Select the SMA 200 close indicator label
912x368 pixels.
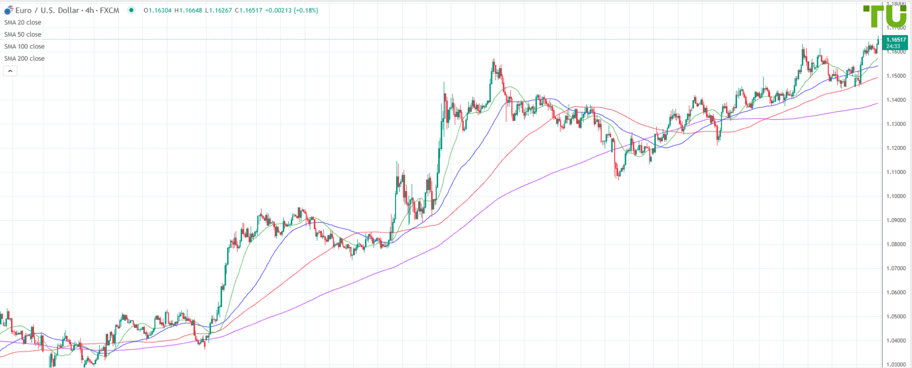tap(24, 58)
